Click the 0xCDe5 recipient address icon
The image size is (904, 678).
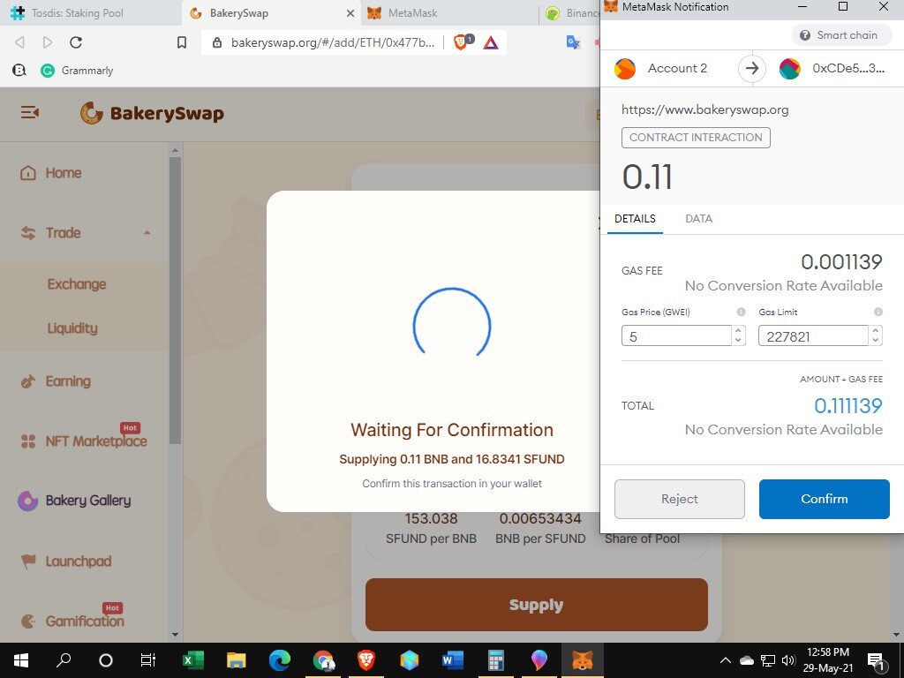coord(789,69)
